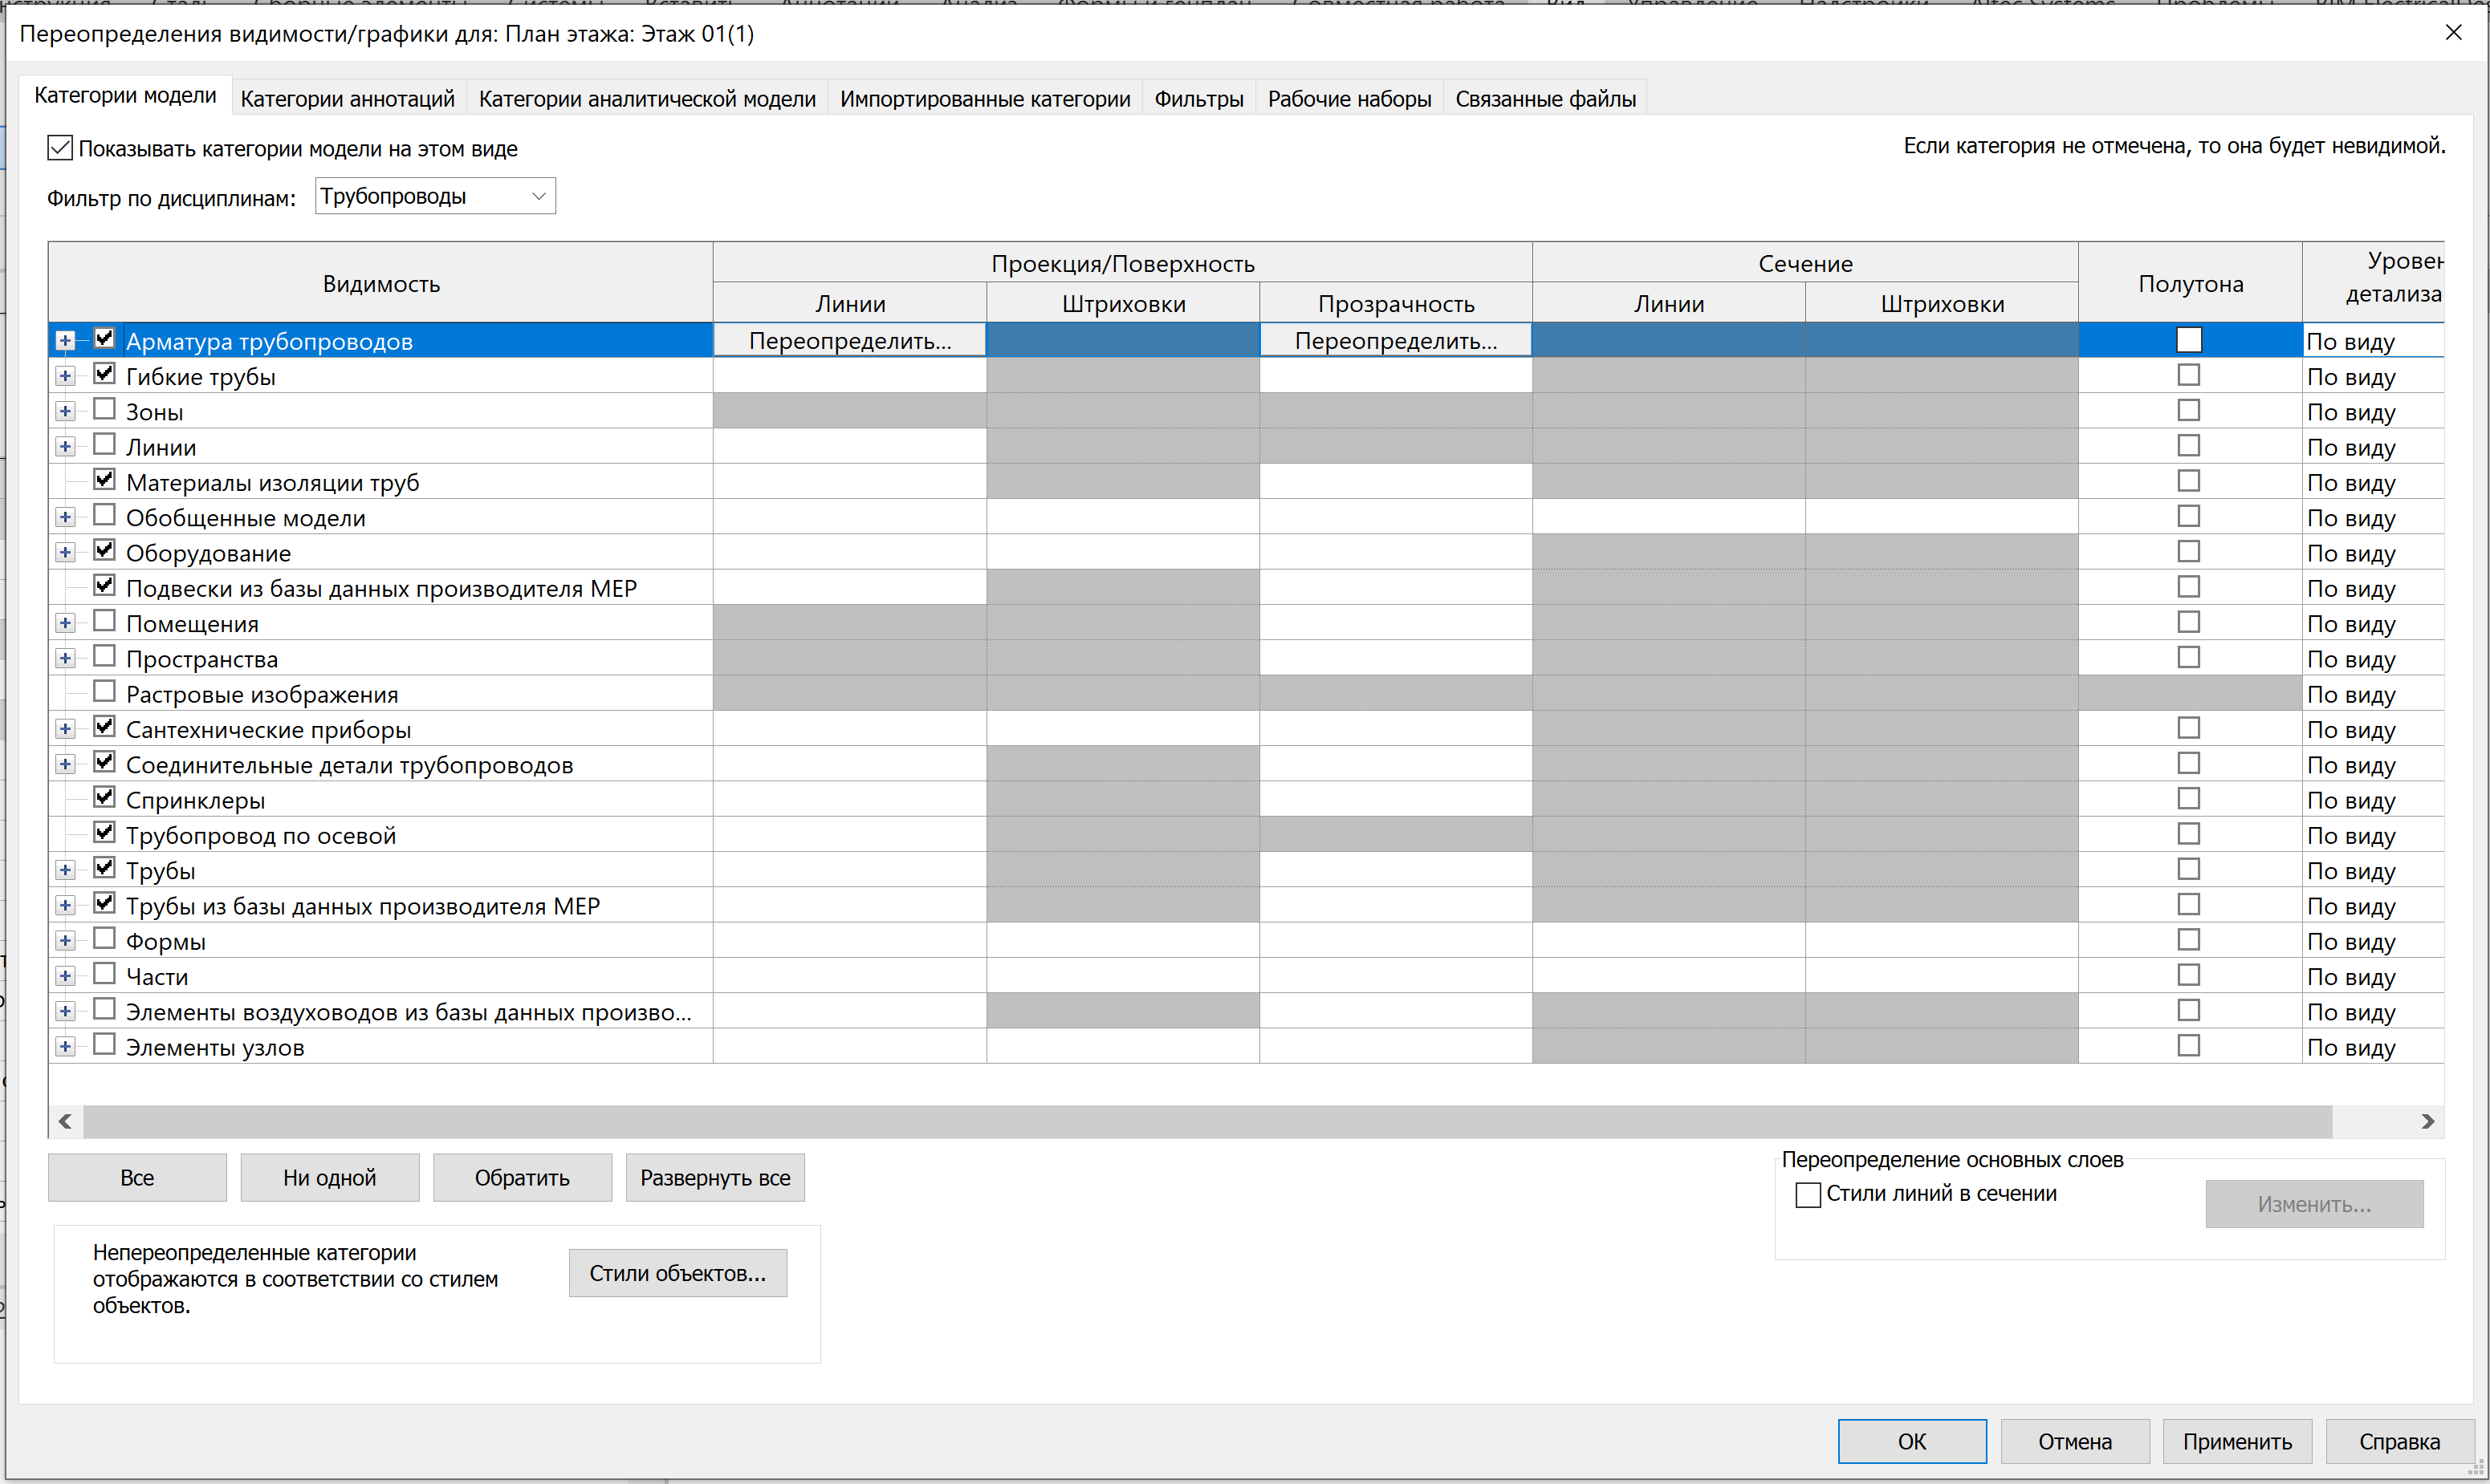Check the Линии category checkbox
The height and width of the screenshot is (1484, 2490).
pos(104,444)
